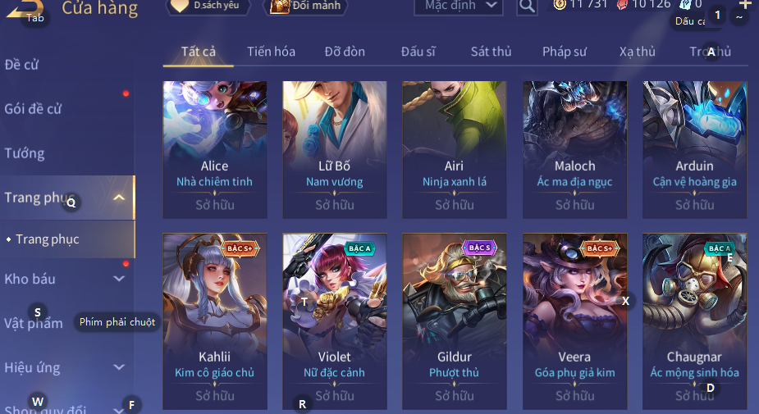Open the Đổi mảnh chest icon
The image size is (759, 414).
pyautogui.click(x=279, y=7)
